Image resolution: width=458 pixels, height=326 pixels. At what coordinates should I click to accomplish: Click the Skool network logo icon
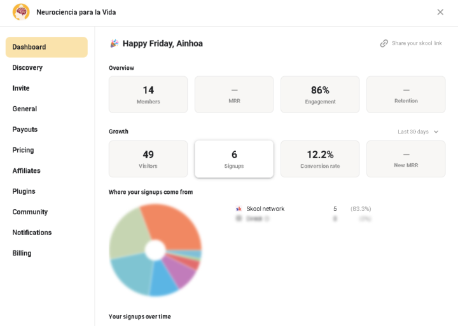239,208
